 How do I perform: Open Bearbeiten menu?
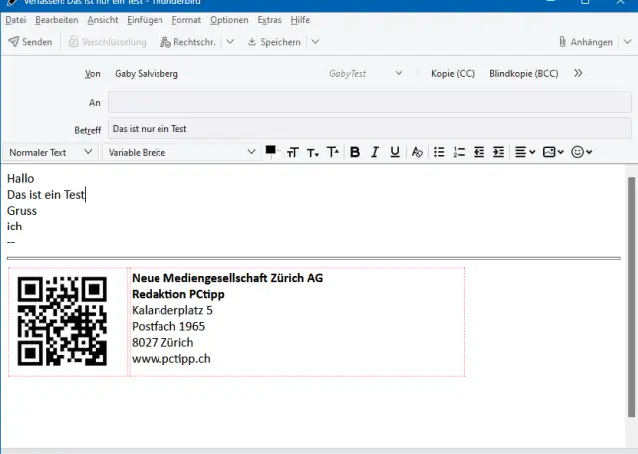pos(56,20)
